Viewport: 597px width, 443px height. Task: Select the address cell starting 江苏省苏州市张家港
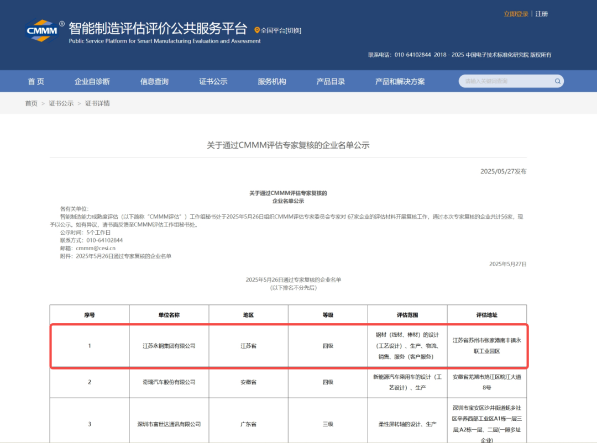pyautogui.click(x=487, y=346)
